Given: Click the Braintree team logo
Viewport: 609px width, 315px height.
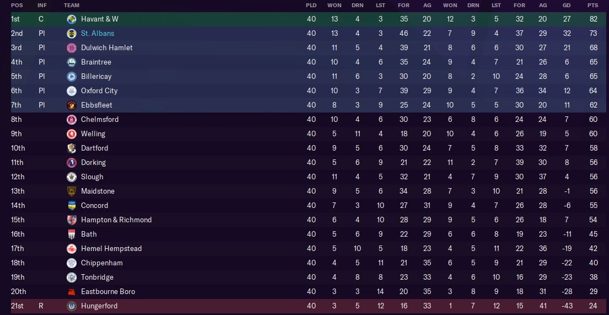Looking at the screenshot, I should coord(72,62).
